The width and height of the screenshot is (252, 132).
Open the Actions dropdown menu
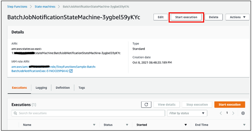click(x=237, y=17)
